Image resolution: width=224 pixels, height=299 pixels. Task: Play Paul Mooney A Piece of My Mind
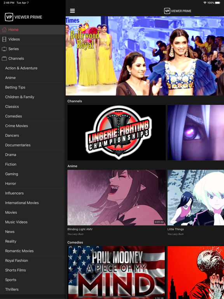click(116, 273)
